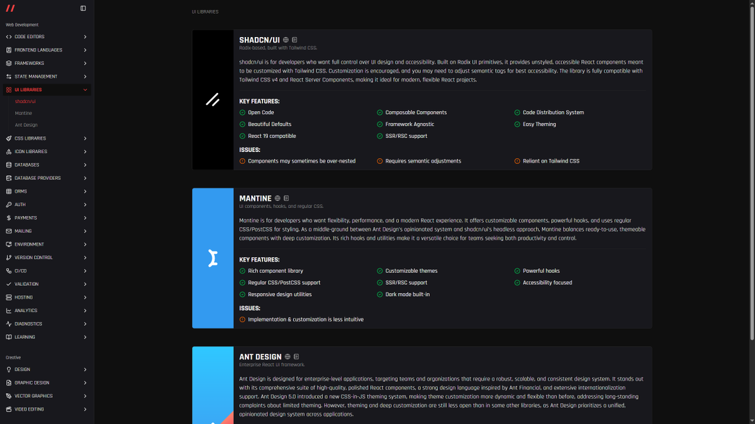Click the Frontend Languages sidebar icon
This screenshot has height=424, width=755.
coord(9,50)
